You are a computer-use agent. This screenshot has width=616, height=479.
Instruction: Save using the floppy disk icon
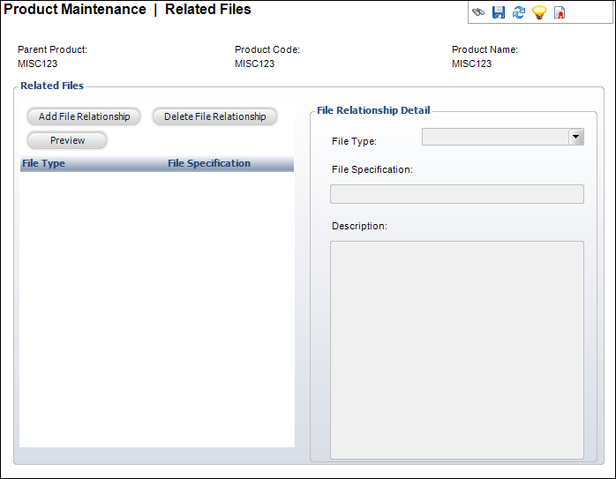499,12
